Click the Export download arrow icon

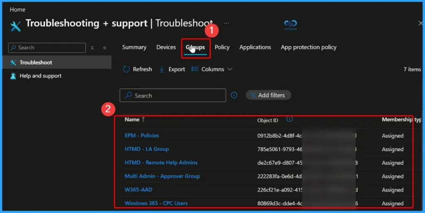(x=161, y=69)
